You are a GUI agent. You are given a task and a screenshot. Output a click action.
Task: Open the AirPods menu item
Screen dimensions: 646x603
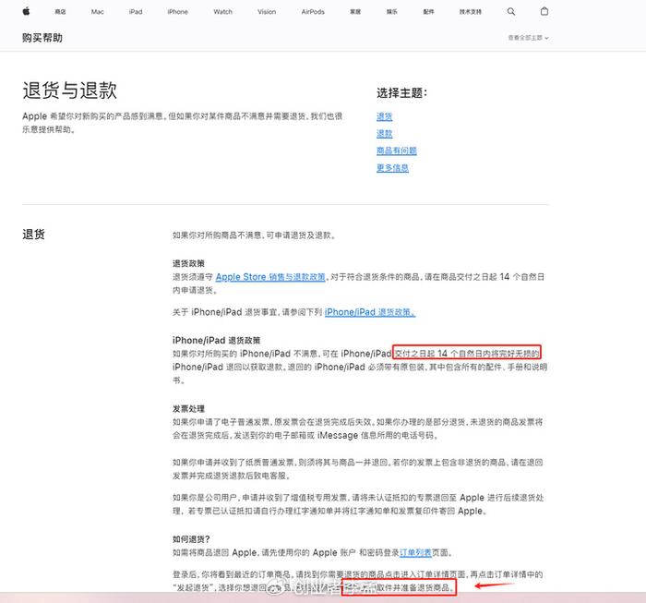pyautogui.click(x=313, y=12)
